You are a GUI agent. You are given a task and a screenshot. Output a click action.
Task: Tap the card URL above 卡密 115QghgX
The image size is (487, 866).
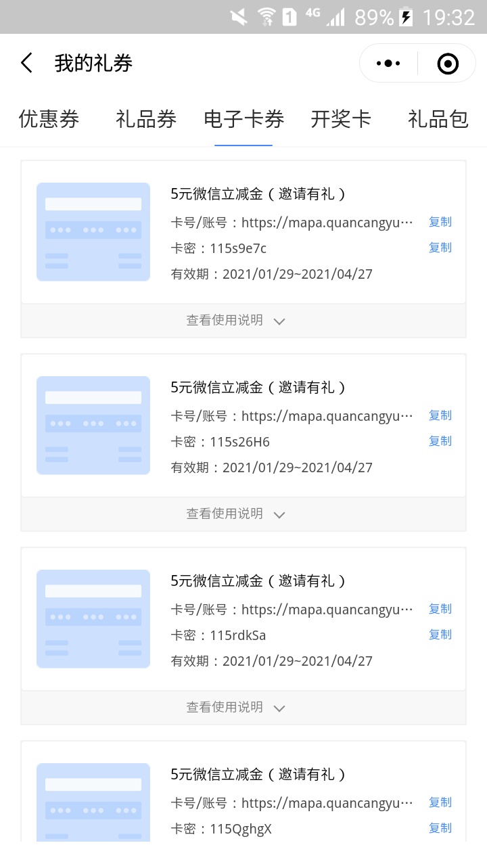click(327, 803)
